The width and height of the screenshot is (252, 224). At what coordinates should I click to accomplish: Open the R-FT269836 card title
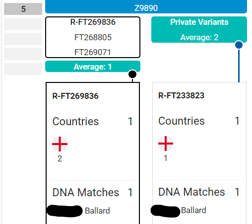pyautogui.click(x=75, y=96)
